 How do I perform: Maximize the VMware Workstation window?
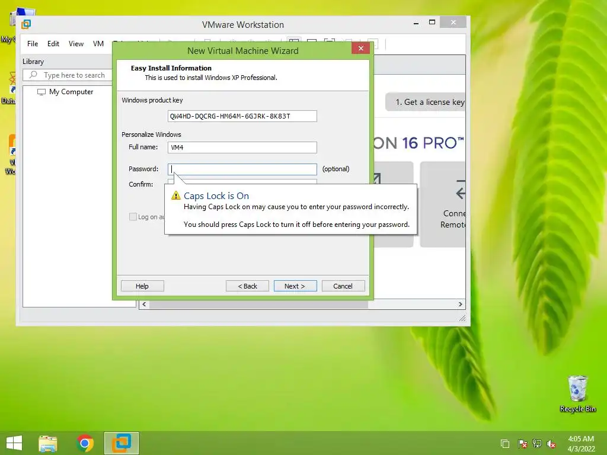(432, 23)
